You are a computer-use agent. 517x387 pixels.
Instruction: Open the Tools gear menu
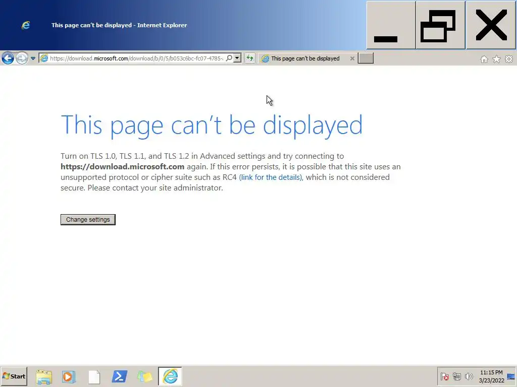(x=509, y=59)
